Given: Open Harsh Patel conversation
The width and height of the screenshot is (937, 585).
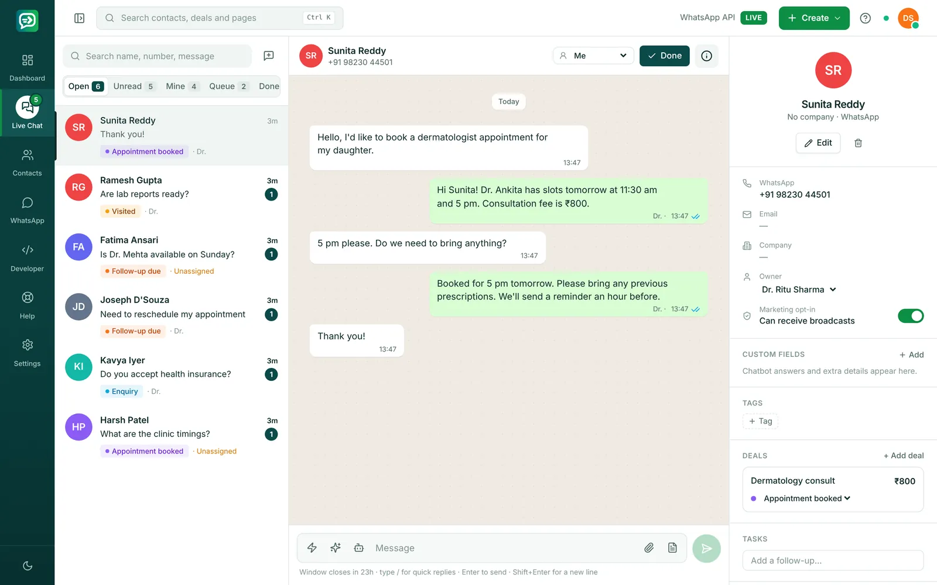Looking at the screenshot, I should click(172, 435).
